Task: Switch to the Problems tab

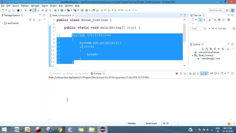Action: 55,74
